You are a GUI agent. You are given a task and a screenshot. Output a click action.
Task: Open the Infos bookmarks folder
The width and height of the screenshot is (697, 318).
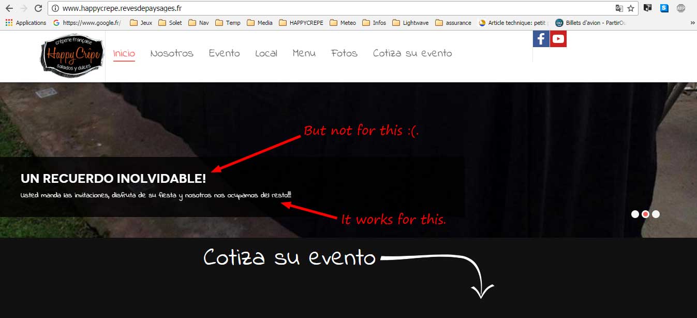pyautogui.click(x=374, y=23)
